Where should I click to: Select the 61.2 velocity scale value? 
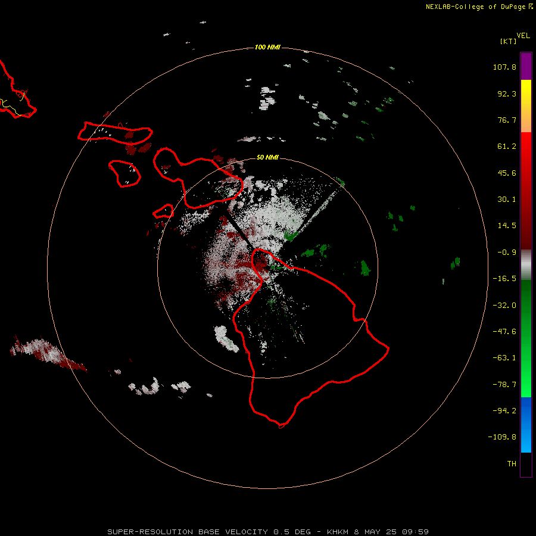pos(507,147)
